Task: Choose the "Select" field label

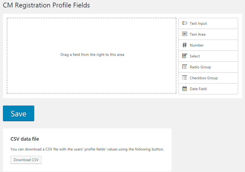Action: (x=195, y=56)
